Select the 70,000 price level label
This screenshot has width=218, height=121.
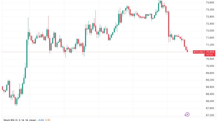(210, 66)
